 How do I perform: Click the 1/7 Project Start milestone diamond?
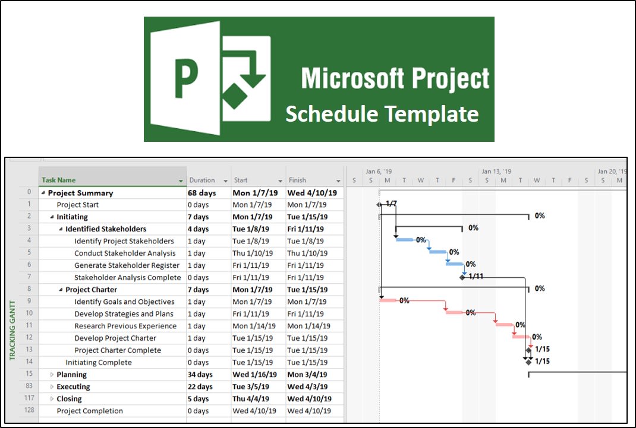379,204
